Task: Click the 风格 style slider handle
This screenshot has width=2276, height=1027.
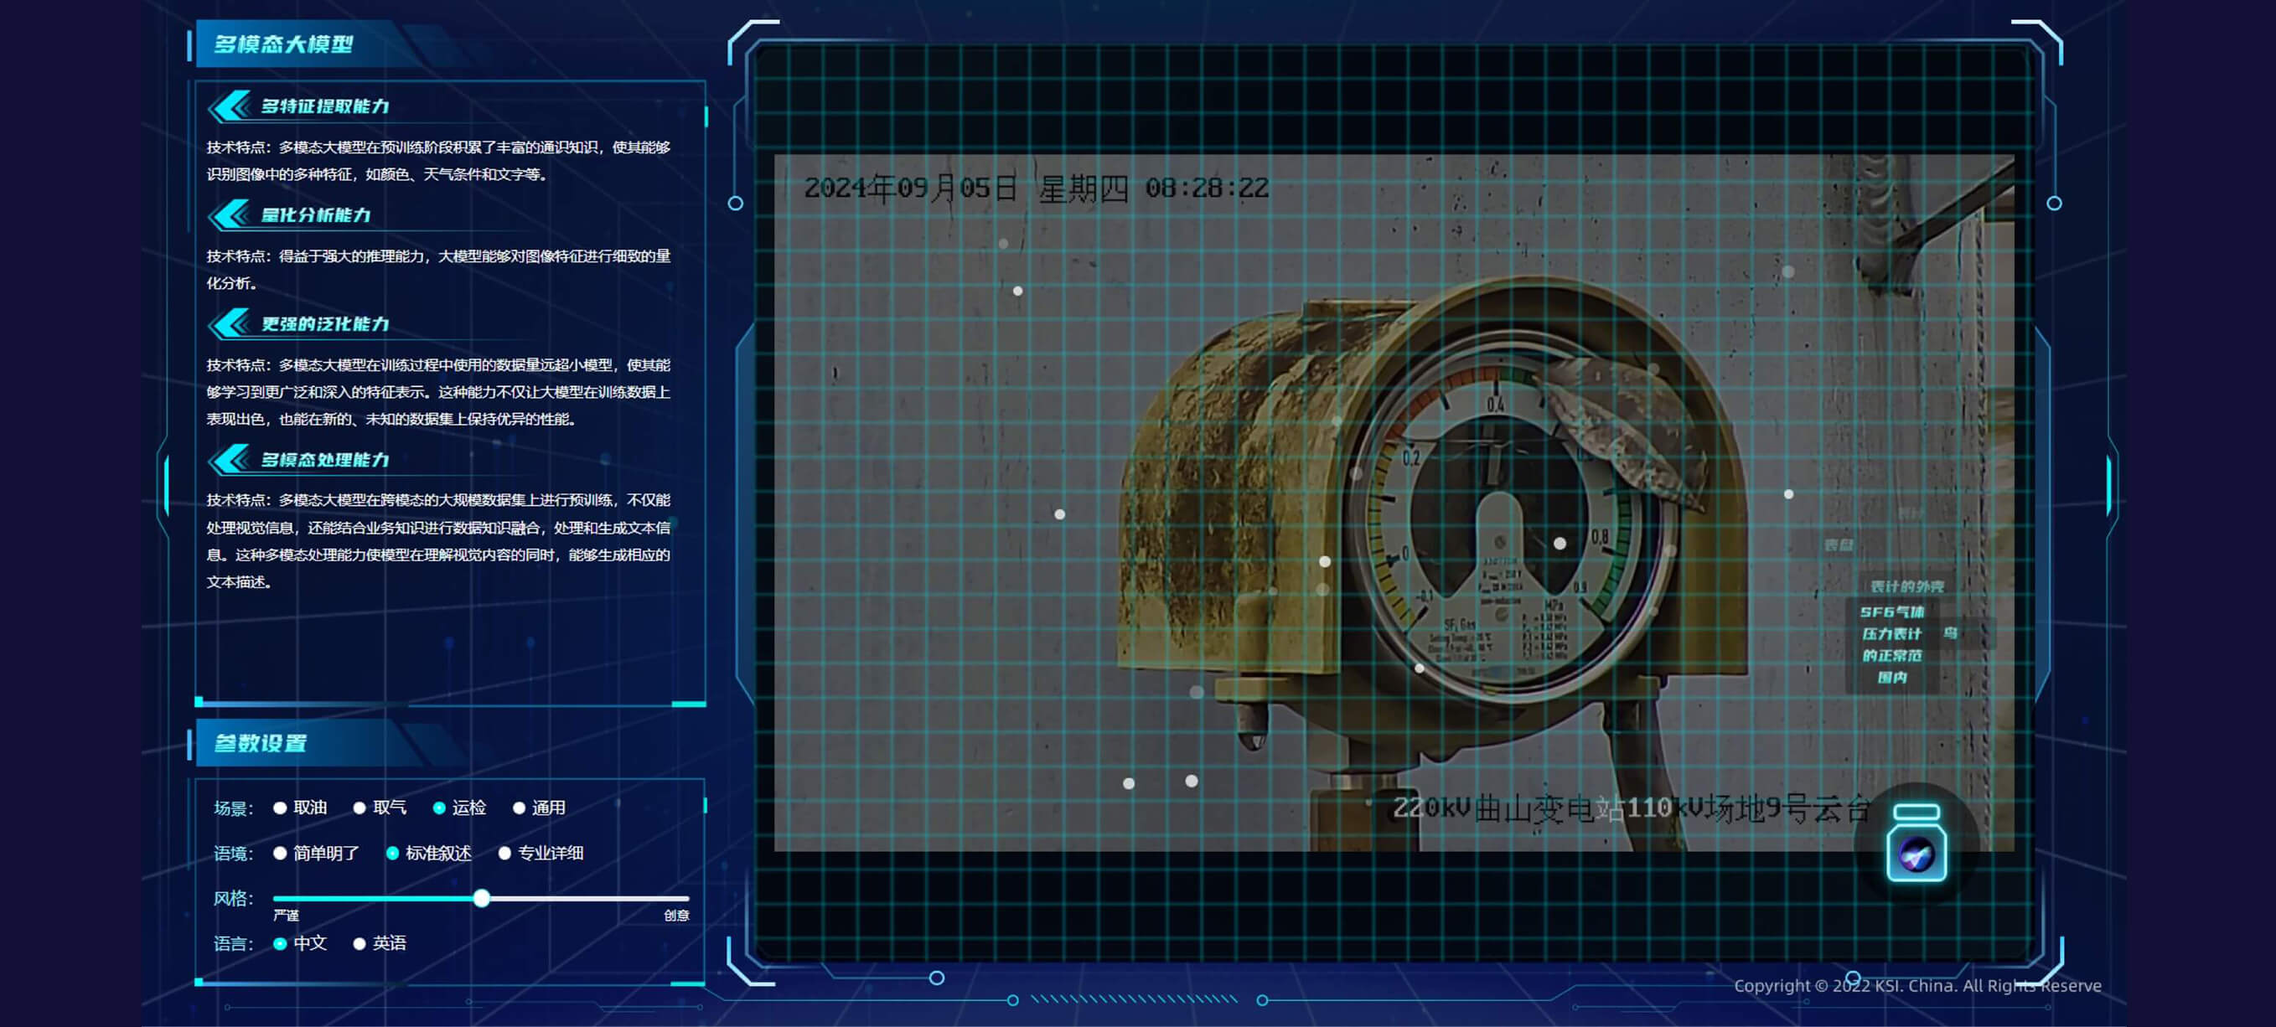Action: (x=482, y=898)
